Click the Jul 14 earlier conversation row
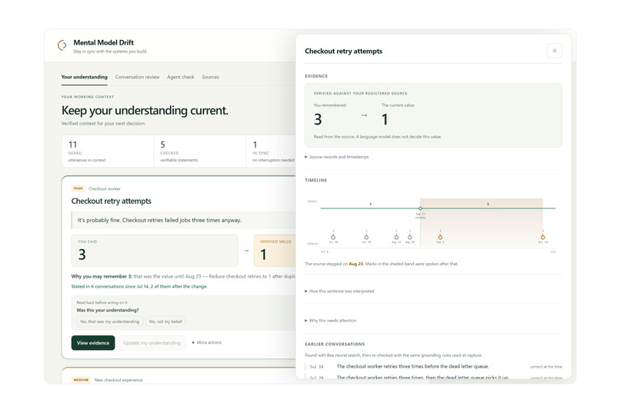 pyautogui.click(x=433, y=366)
